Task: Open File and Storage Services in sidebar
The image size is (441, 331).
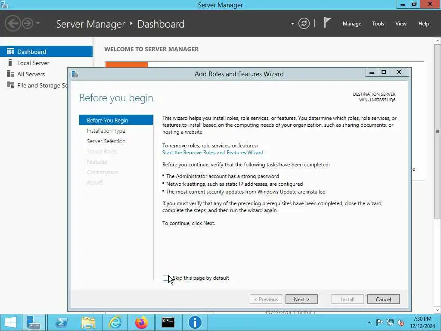Action: [34, 85]
